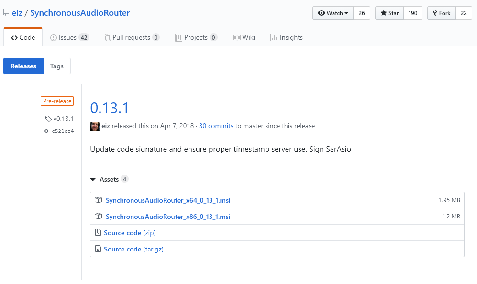This screenshot has height=284, width=477.
Task: Open the SynchronousAudioRouter repository link
Action: (80, 13)
